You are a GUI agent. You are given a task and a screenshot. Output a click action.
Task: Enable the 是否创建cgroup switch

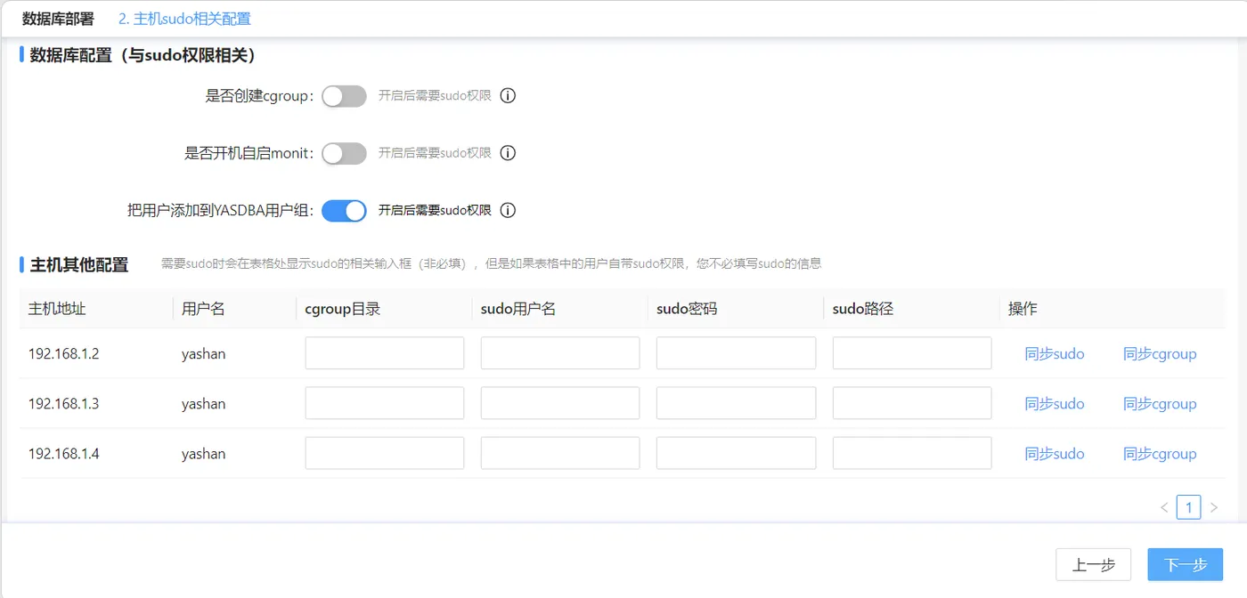click(x=344, y=96)
